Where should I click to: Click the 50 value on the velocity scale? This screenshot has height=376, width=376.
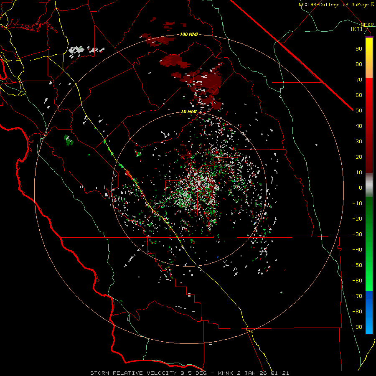click(x=359, y=111)
